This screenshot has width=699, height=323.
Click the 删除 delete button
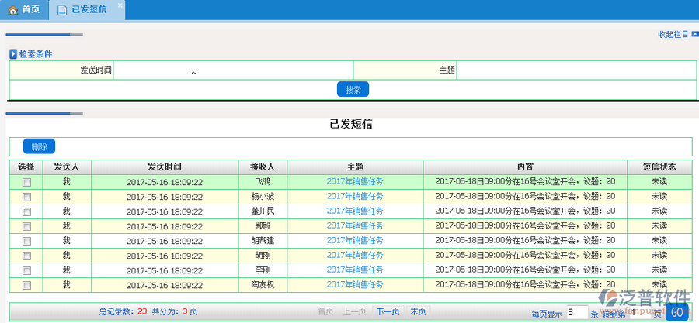(x=39, y=147)
